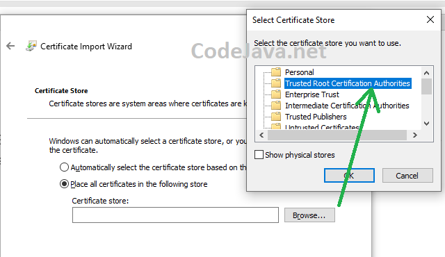This screenshot has height=257, width=445.
Task: Open the Browse... store picker
Action: pyautogui.click(x=309, y=215)
